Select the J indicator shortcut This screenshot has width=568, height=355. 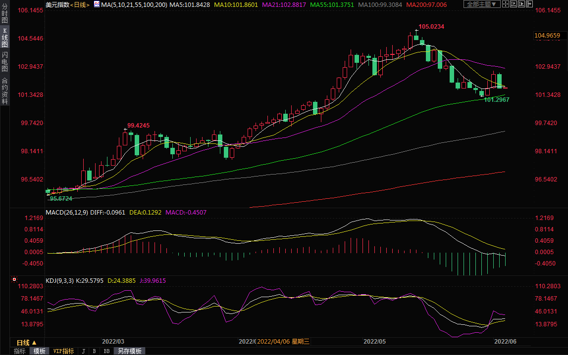click(x=83, y=351)
